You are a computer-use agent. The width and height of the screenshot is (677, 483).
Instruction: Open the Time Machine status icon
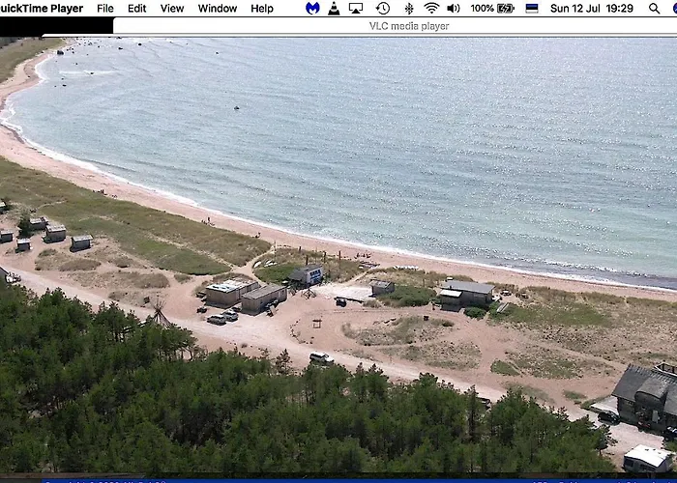[383, 9]
